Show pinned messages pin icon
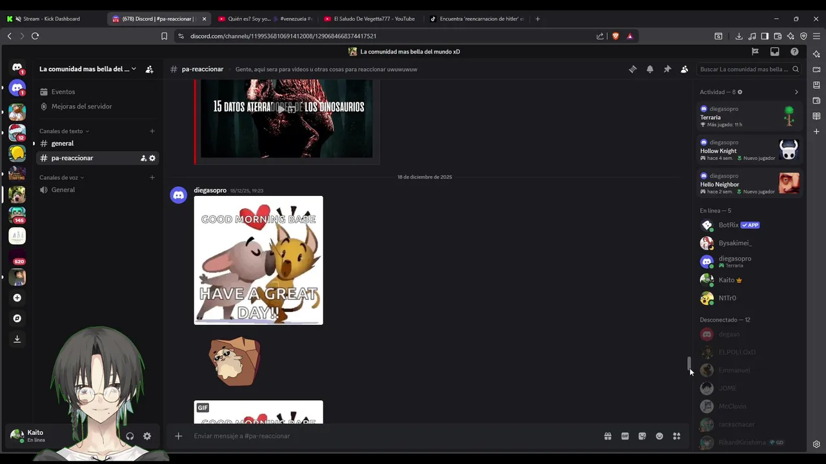The height and width of the screenshot is (464, 826). (667, 69)
